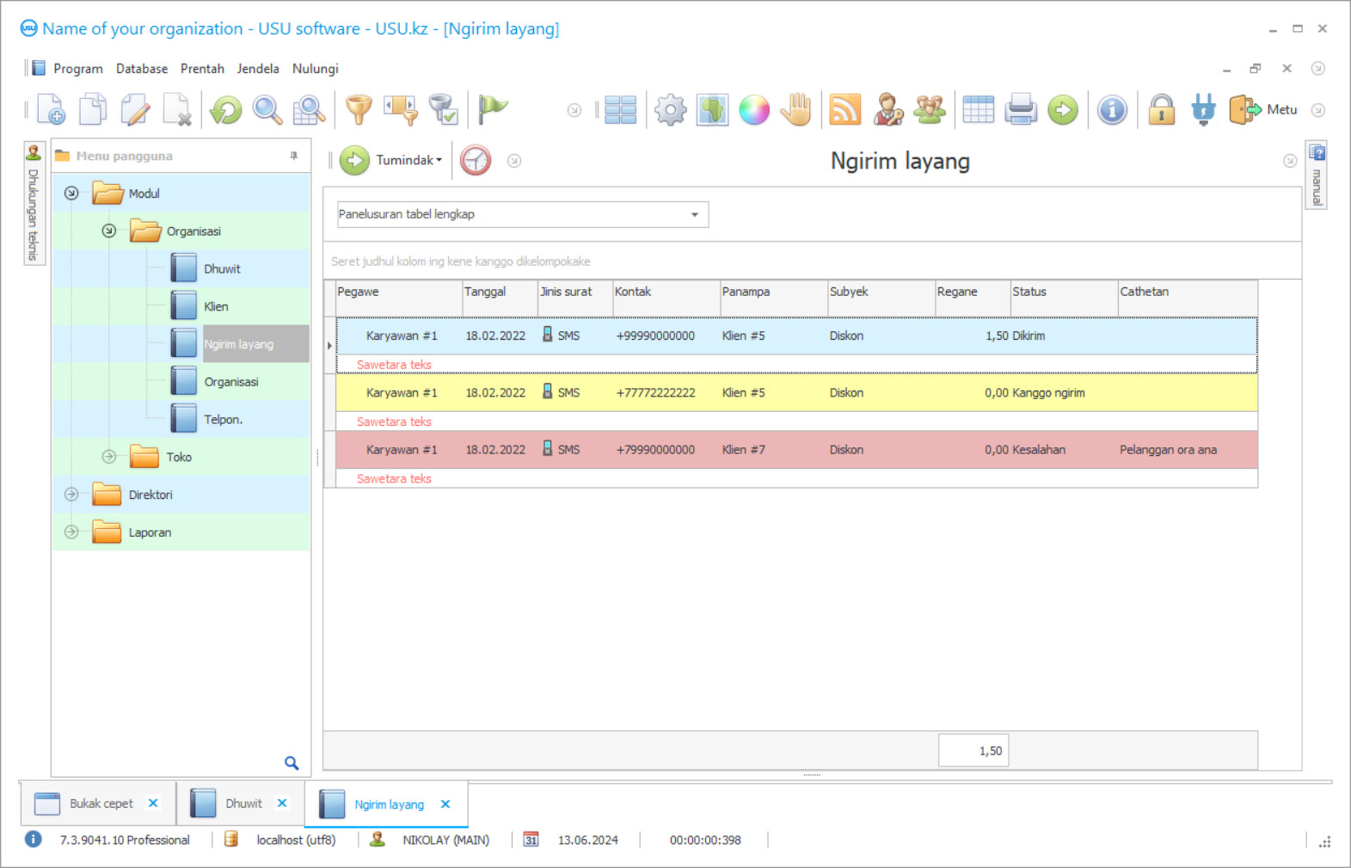Click the printer icon
The width and height of the screenshot is (1351, 868).
point(1020,110)
